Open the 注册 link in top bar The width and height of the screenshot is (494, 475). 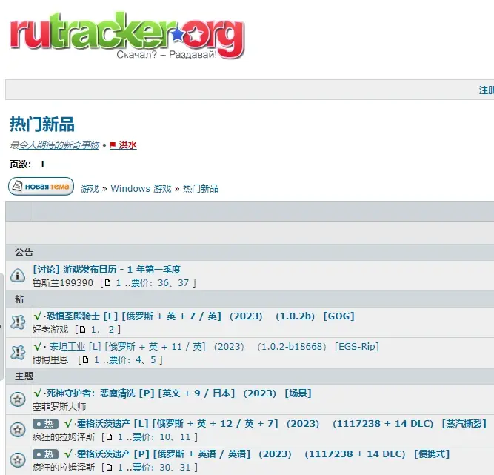point(486,90)
